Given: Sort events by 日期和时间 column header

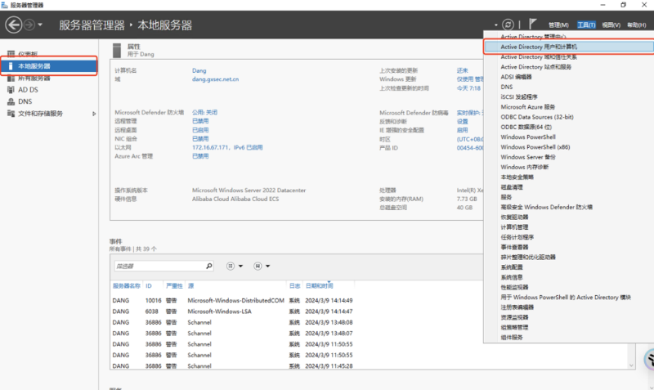Looking at the screenshot, I should tap(319, 285).
